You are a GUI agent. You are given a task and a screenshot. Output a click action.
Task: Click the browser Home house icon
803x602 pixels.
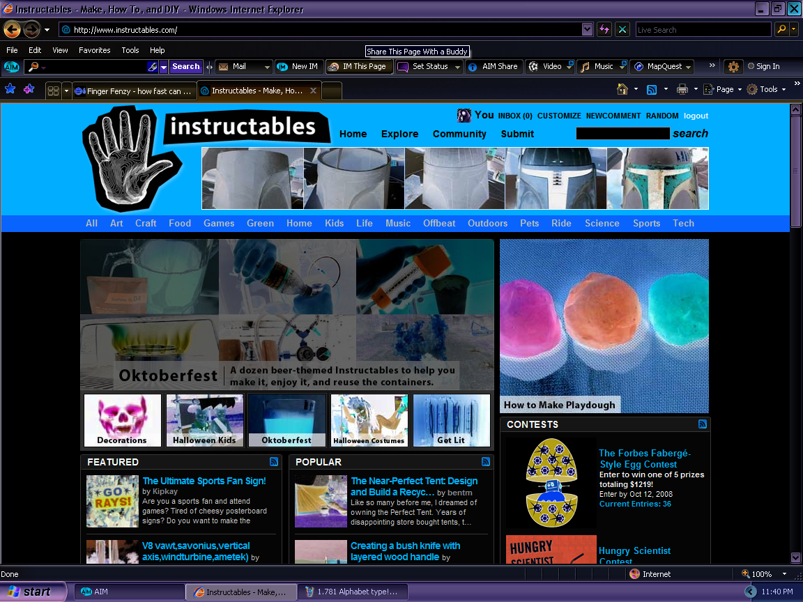point(622,89)
